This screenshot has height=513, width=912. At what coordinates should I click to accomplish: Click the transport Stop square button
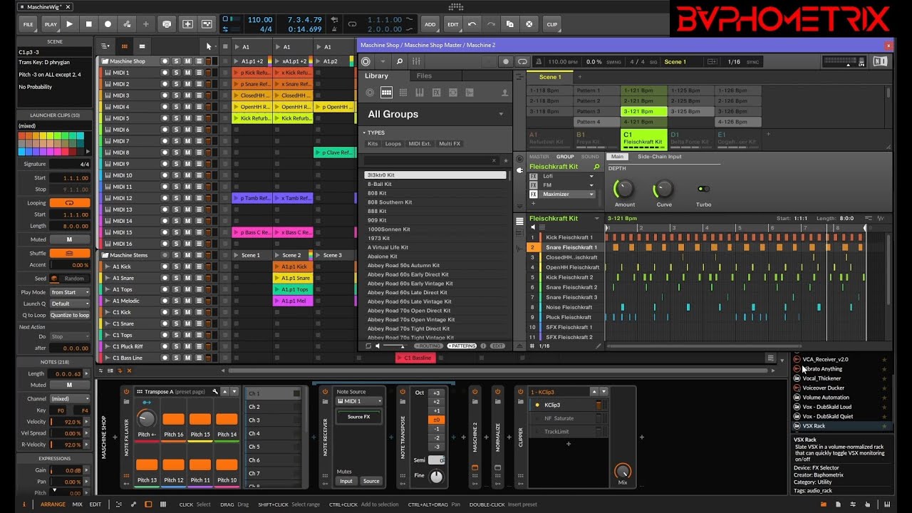[88, 24]
